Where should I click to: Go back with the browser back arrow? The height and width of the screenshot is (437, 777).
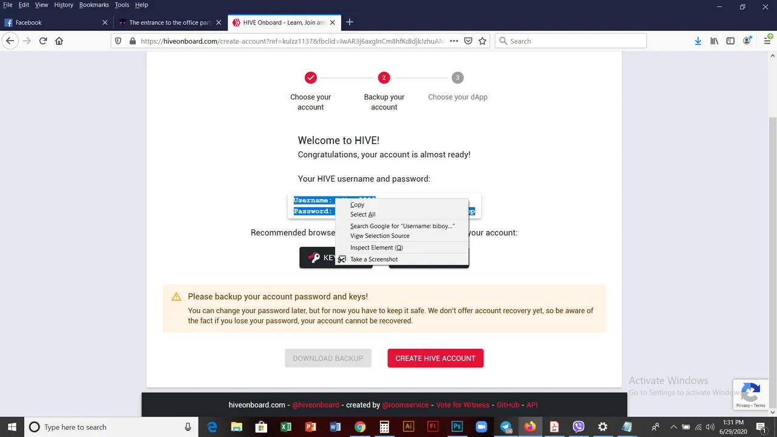(10, 41)
